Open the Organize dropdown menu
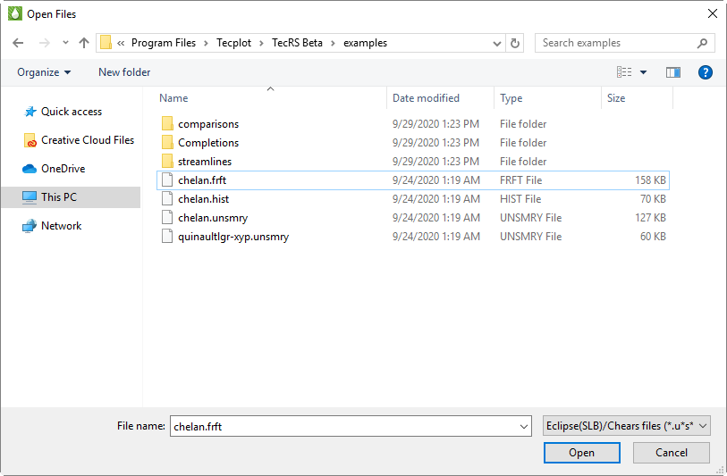 coord(44,72)
